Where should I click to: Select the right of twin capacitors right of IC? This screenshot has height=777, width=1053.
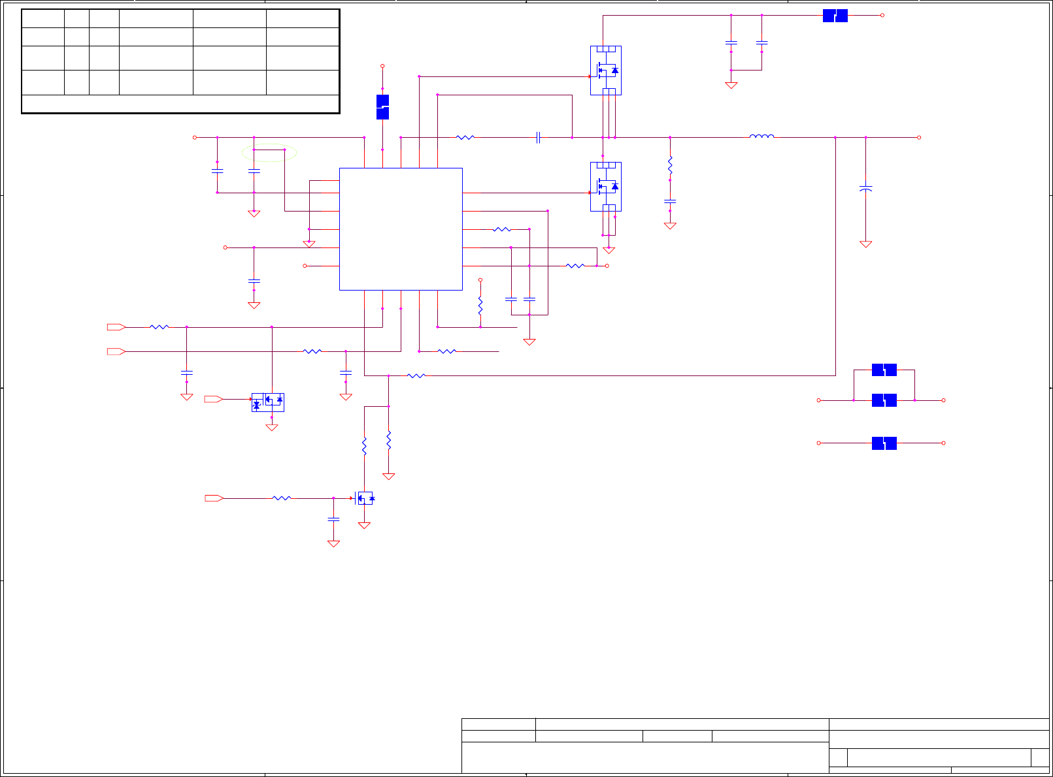tap(529, 300)
